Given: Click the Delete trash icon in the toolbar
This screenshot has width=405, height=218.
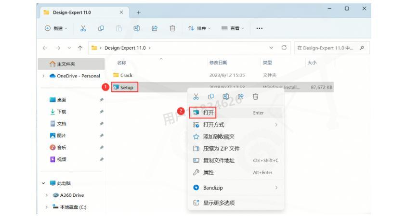Looking at the screenshot, I should coord(172,28).
